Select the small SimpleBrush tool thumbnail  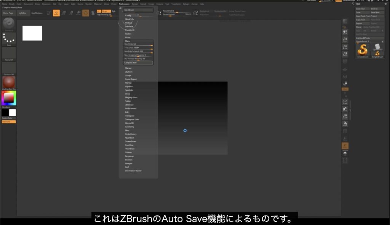point(377,54)
